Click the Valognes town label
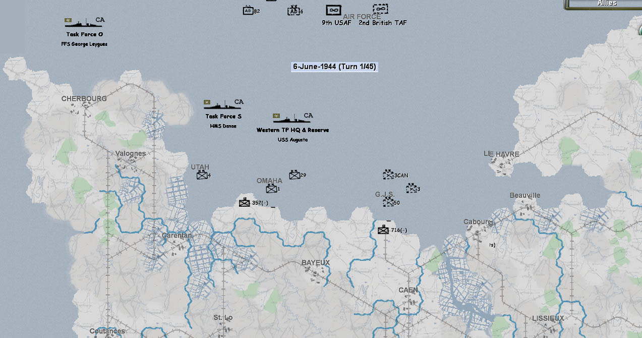 click(x=130, y=153)
